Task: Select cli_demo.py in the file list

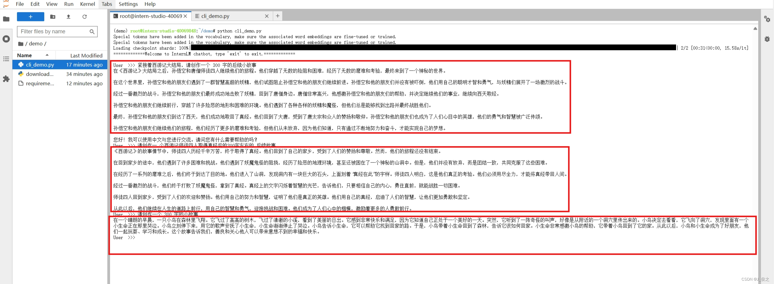Action: tap(60, 65)
